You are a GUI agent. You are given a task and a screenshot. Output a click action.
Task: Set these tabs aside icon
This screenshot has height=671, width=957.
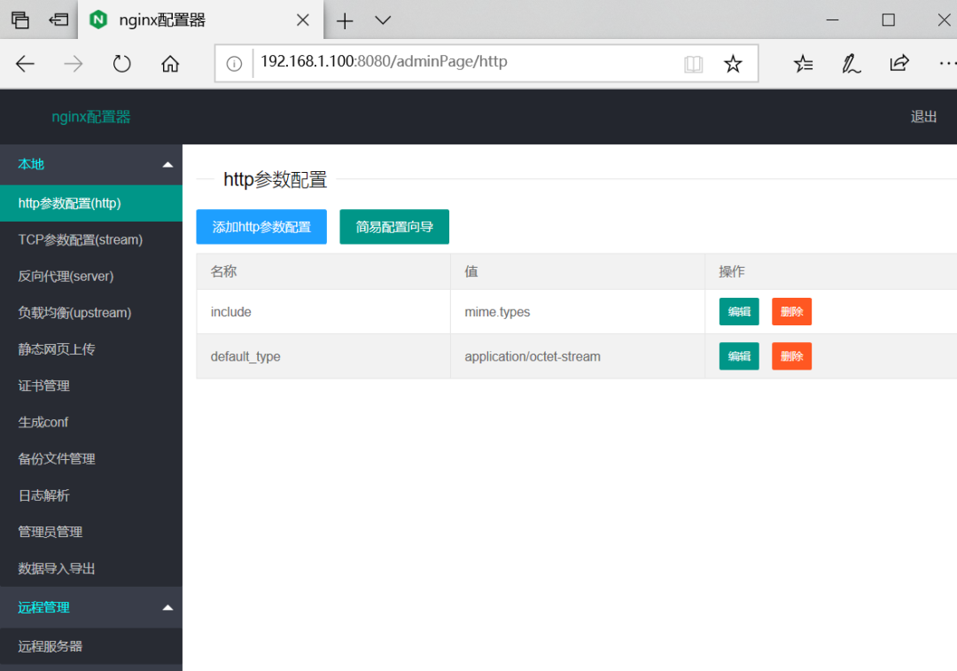pyautogui.click(x=58, y=20)
